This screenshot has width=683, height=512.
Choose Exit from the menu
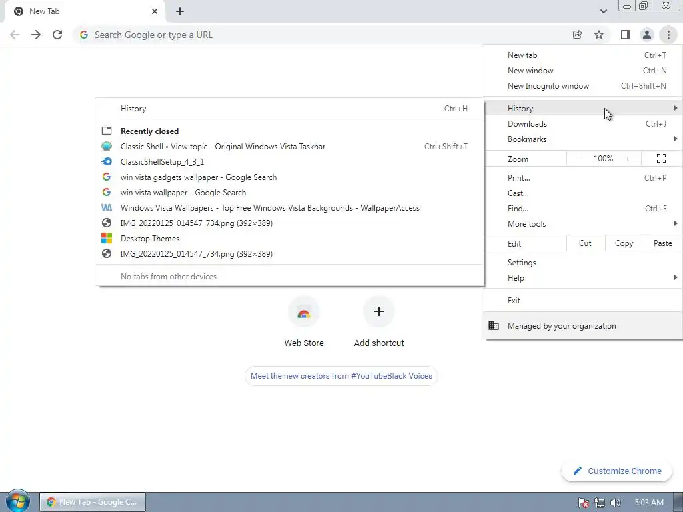pyautogui.click(x=582, y=301)
